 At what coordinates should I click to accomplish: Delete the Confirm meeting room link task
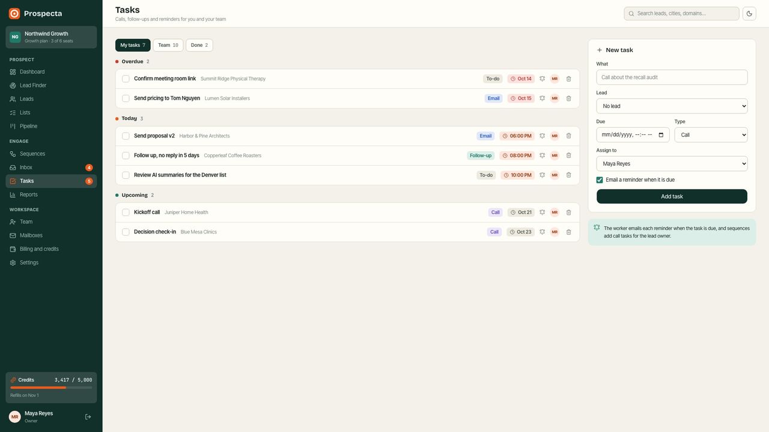click(568, 79)
